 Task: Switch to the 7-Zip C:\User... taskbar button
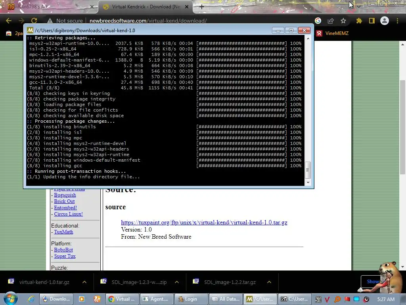pyautogui.click(x=295, y=299)
